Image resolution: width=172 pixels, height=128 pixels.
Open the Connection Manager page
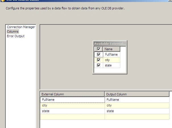point(21,27)
